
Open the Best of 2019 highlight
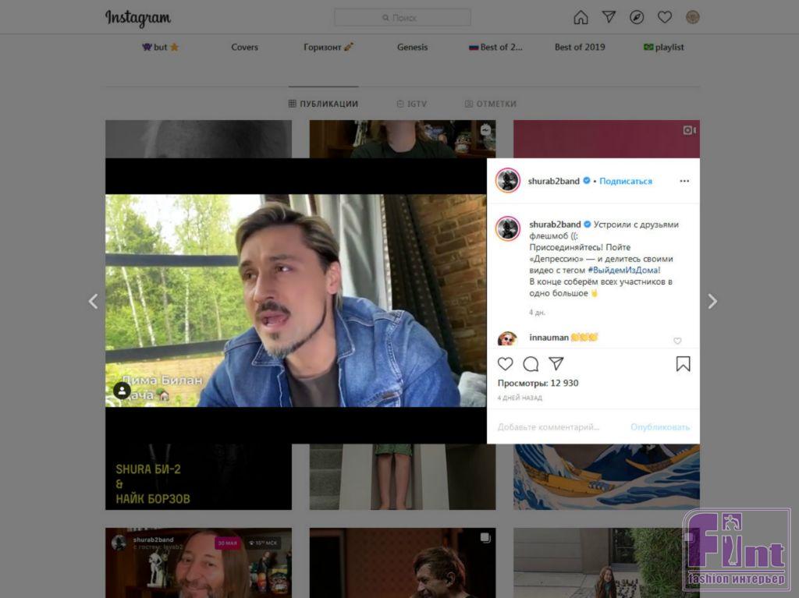(580, 47)
